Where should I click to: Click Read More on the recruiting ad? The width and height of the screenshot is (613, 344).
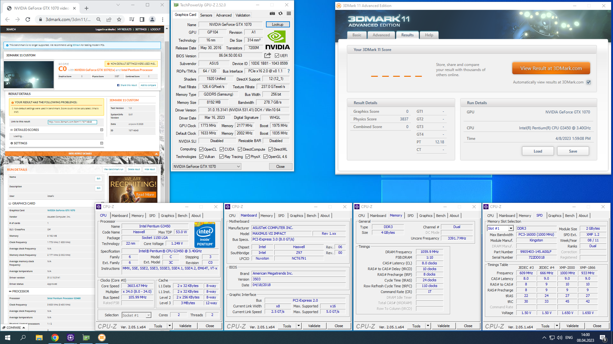click(145, 195)
